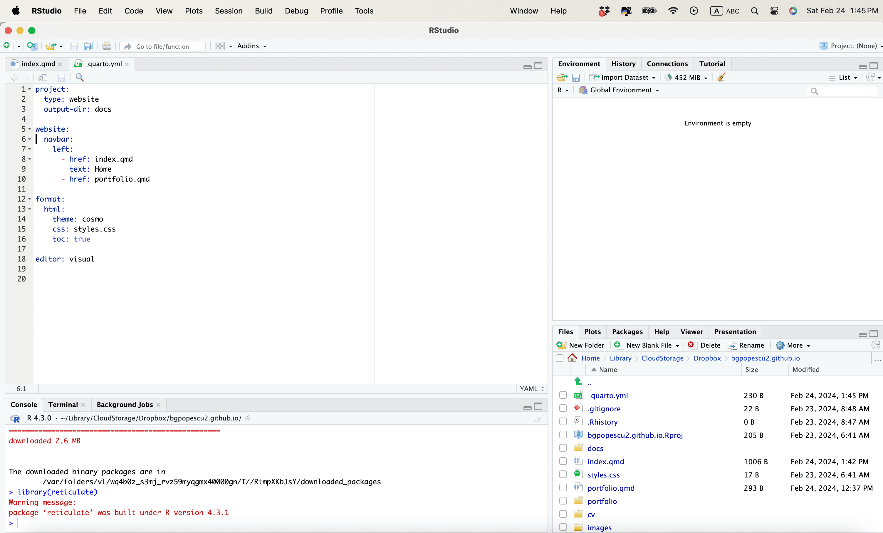Open the docs folder link
The image size is (883, 533).
(x=595, y=448)
